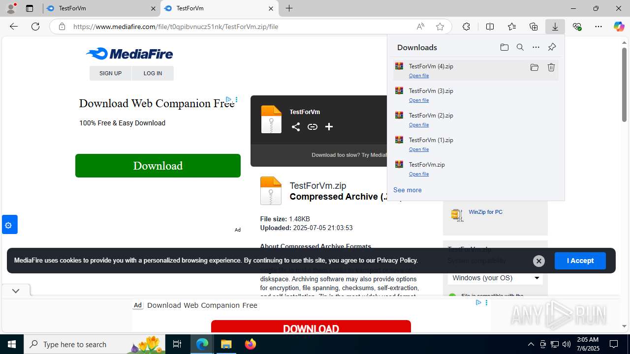630x354 pixels.
Task: Delete TestForVm (4).zip download entry
Action: pyautogui.click(x=551, y=67)
